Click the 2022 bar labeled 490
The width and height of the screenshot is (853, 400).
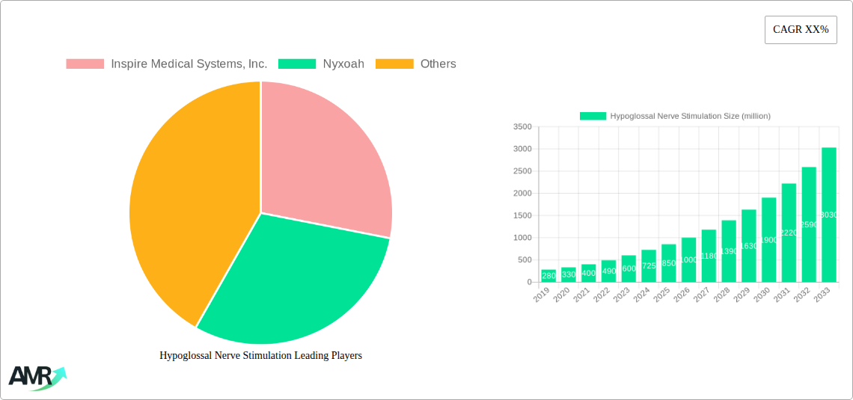click(x=608, y=271)
